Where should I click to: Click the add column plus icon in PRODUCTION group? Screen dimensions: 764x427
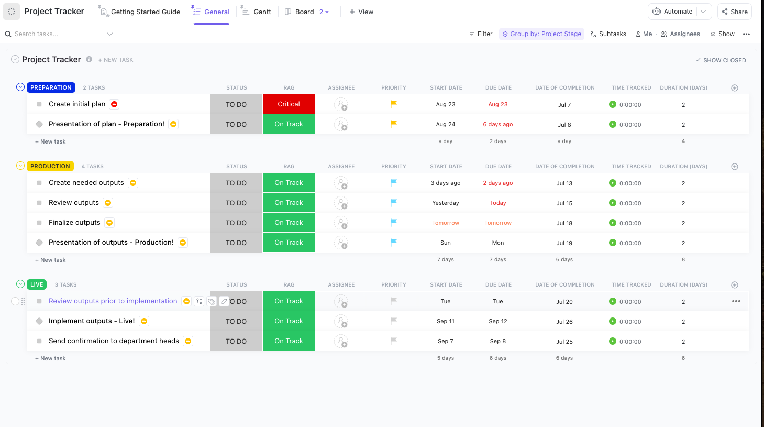[734, 166]
